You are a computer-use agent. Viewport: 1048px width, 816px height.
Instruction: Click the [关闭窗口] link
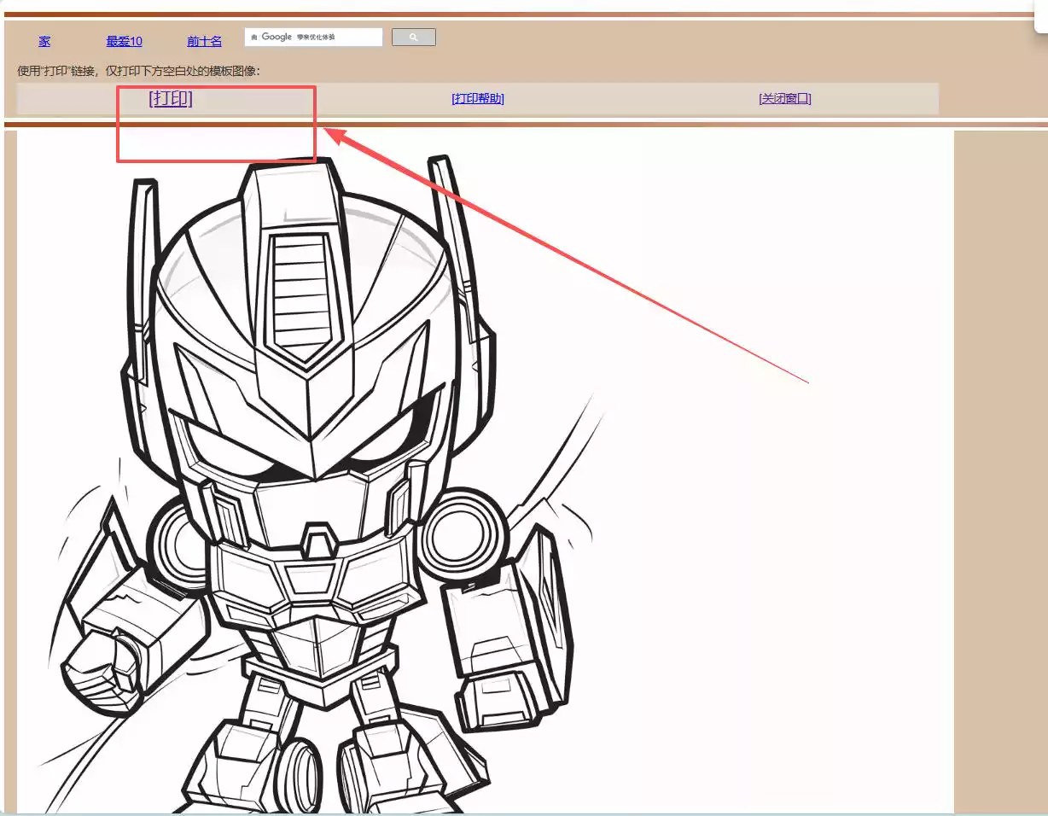pyautogui.click(x=785, y=99)
